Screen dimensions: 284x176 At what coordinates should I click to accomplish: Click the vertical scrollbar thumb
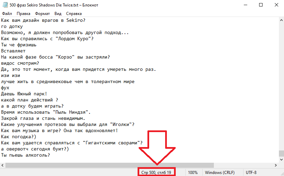click(x=281, y=154)
